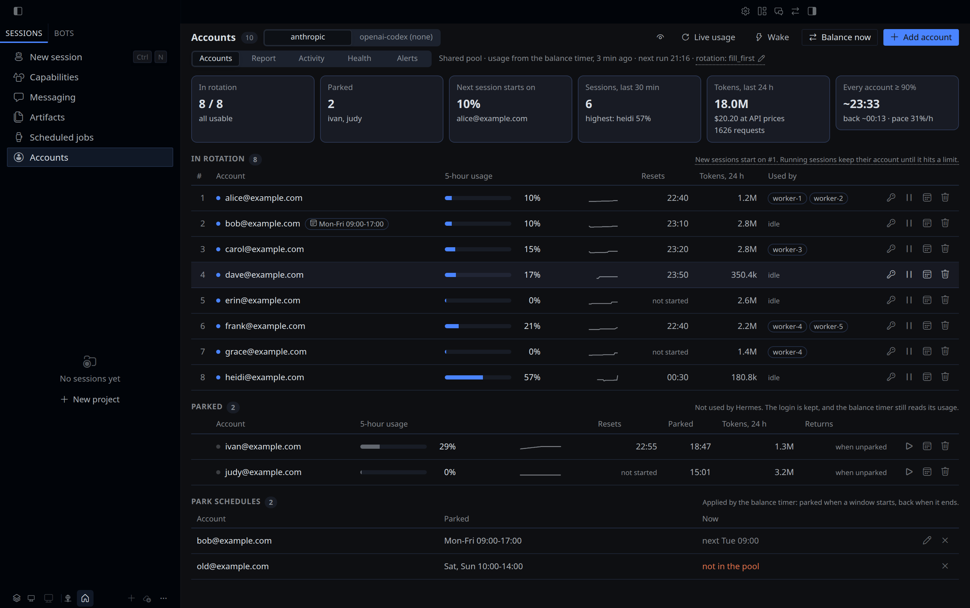Delete dave@example.com using trash icon

[x=945, y=274]
